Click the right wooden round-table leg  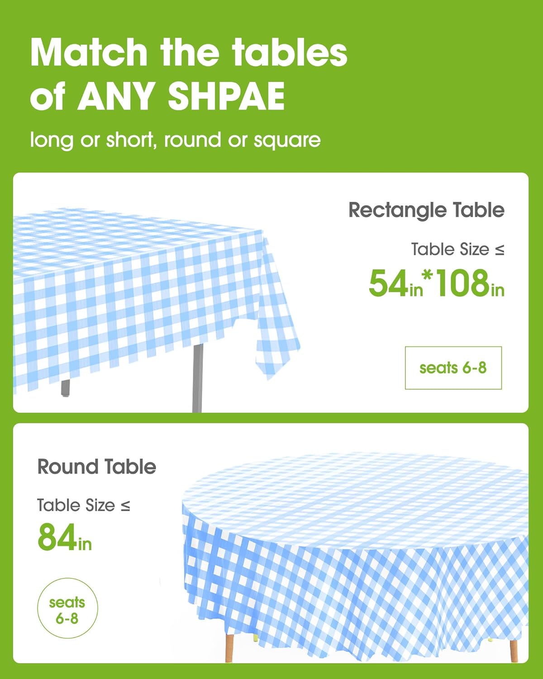pos(514,651)
